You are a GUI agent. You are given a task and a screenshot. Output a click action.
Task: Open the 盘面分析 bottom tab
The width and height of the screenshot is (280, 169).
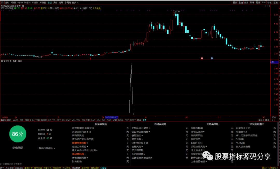pos(29,168)
